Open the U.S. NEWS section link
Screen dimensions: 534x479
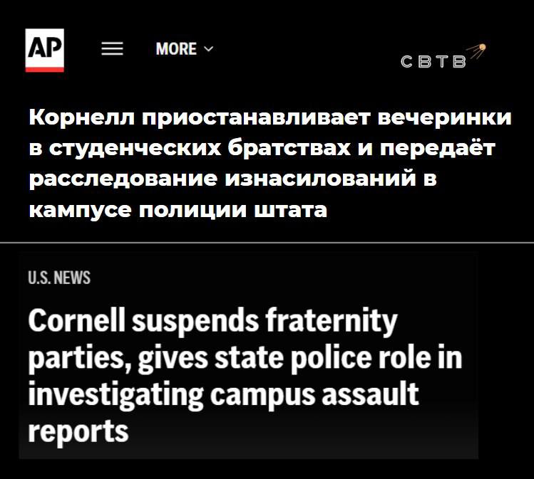tap(59, 278)
